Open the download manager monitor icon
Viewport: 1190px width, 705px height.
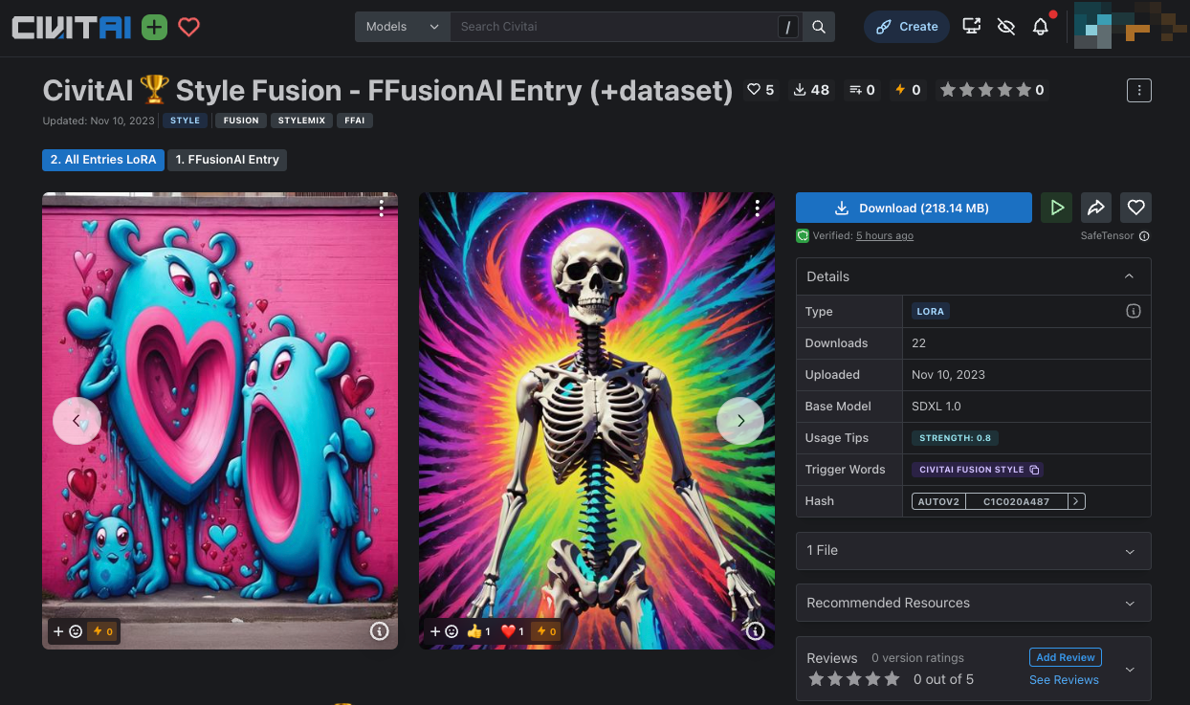click(972, 27)
